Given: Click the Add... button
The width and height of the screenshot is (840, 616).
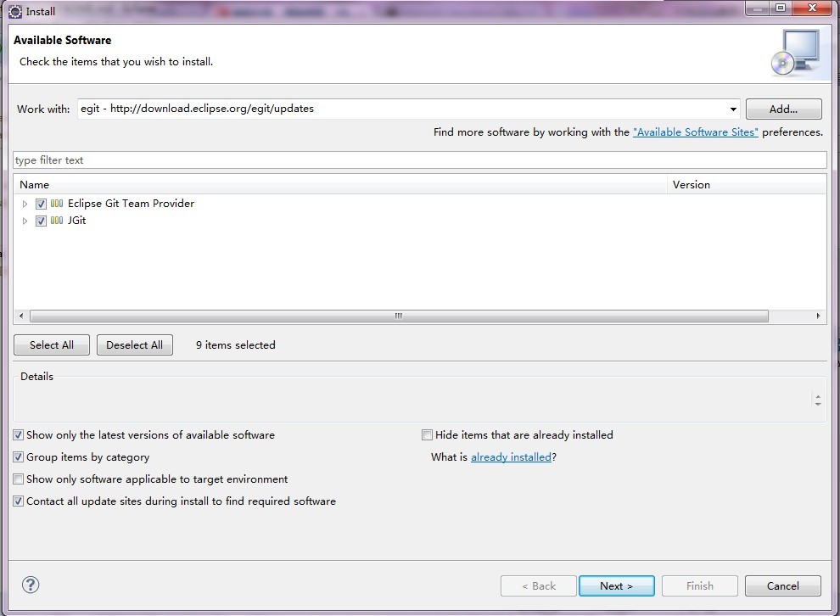Looking at the screenshot, I should (783, 109).
